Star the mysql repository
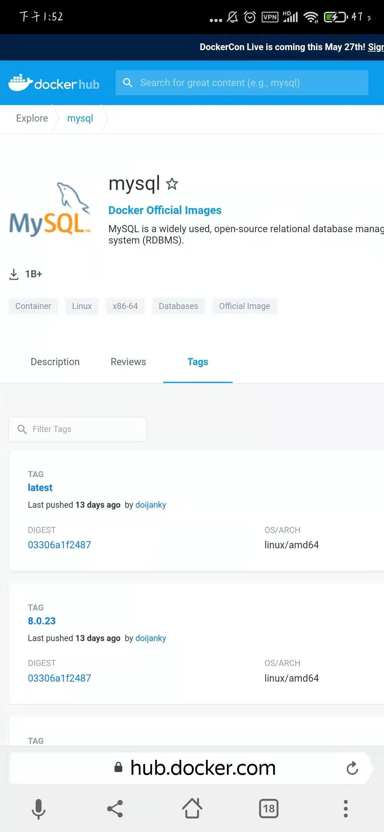Image resolution: width=384 pixels, height=832 pixels. pyautogui.click(x=172, y=184)
